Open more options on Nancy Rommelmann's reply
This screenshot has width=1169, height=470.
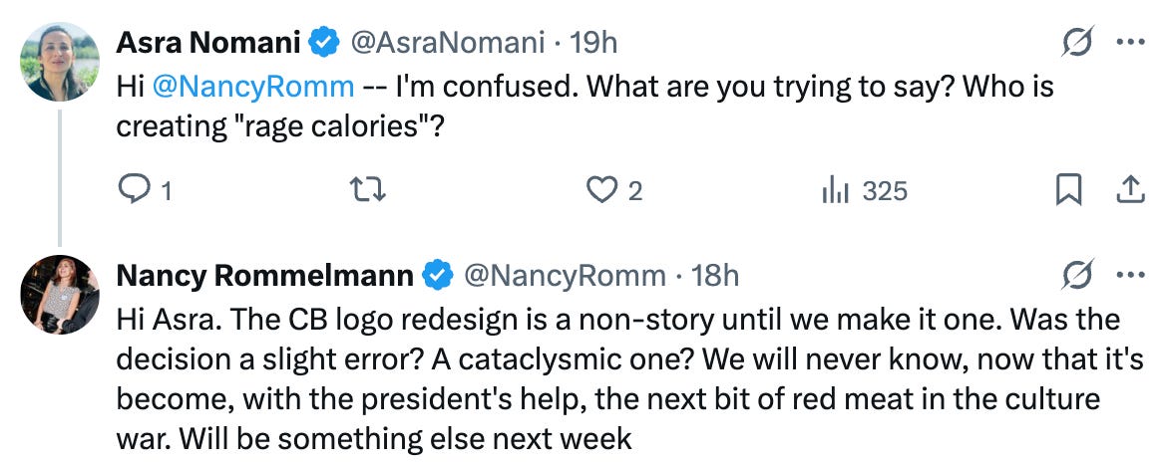click(1130, 276)
